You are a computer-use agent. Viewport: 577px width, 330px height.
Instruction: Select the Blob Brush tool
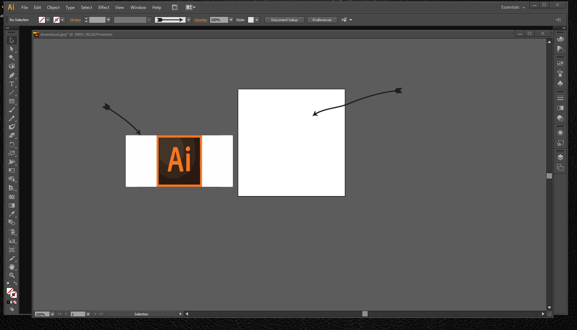(12, 127)
